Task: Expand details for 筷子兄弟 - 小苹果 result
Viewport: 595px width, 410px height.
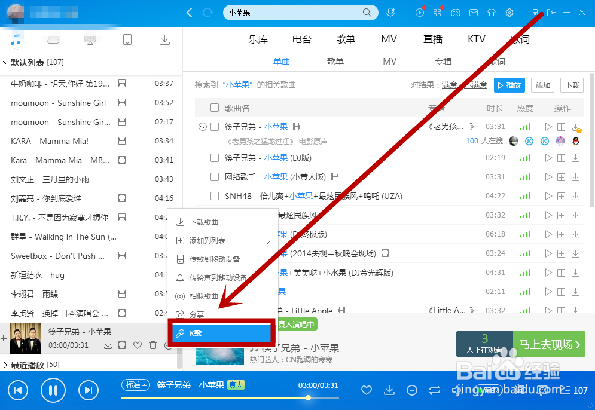Action: (x=203, y=127)
